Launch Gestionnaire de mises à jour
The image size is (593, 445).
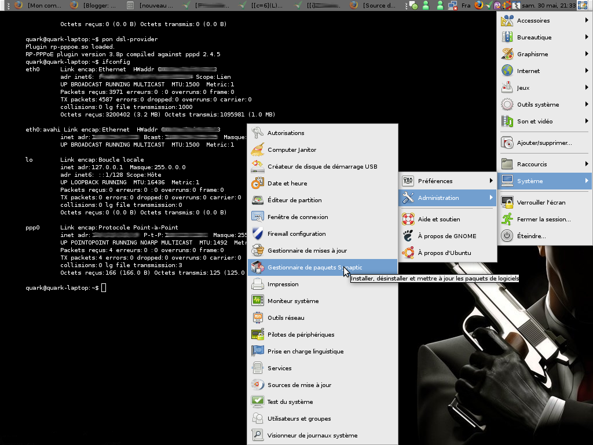click(323, 250)
